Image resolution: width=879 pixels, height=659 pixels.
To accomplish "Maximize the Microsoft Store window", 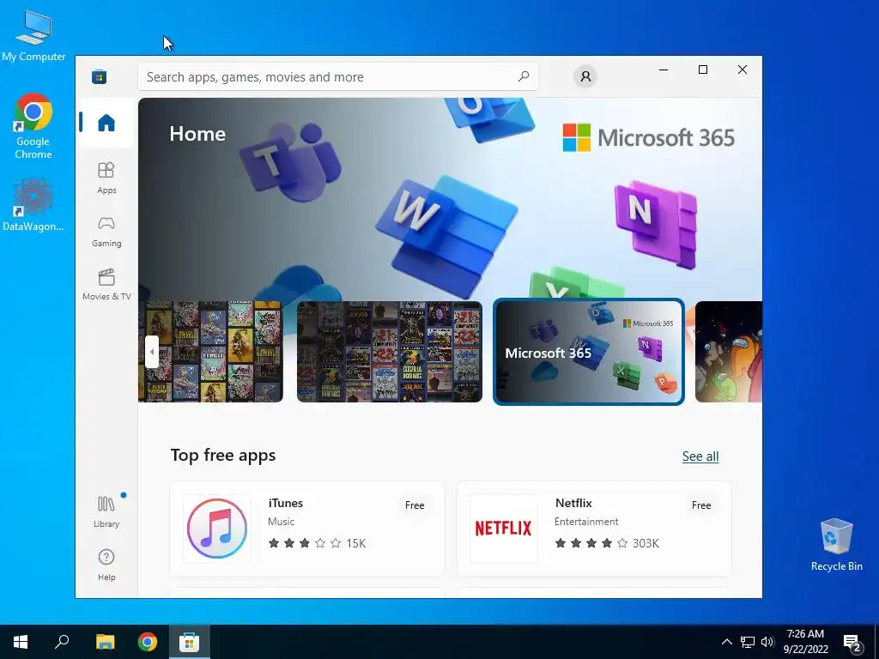I will 703,70.
